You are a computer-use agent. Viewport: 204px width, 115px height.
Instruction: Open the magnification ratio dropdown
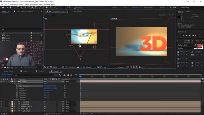tap(57, 67)
